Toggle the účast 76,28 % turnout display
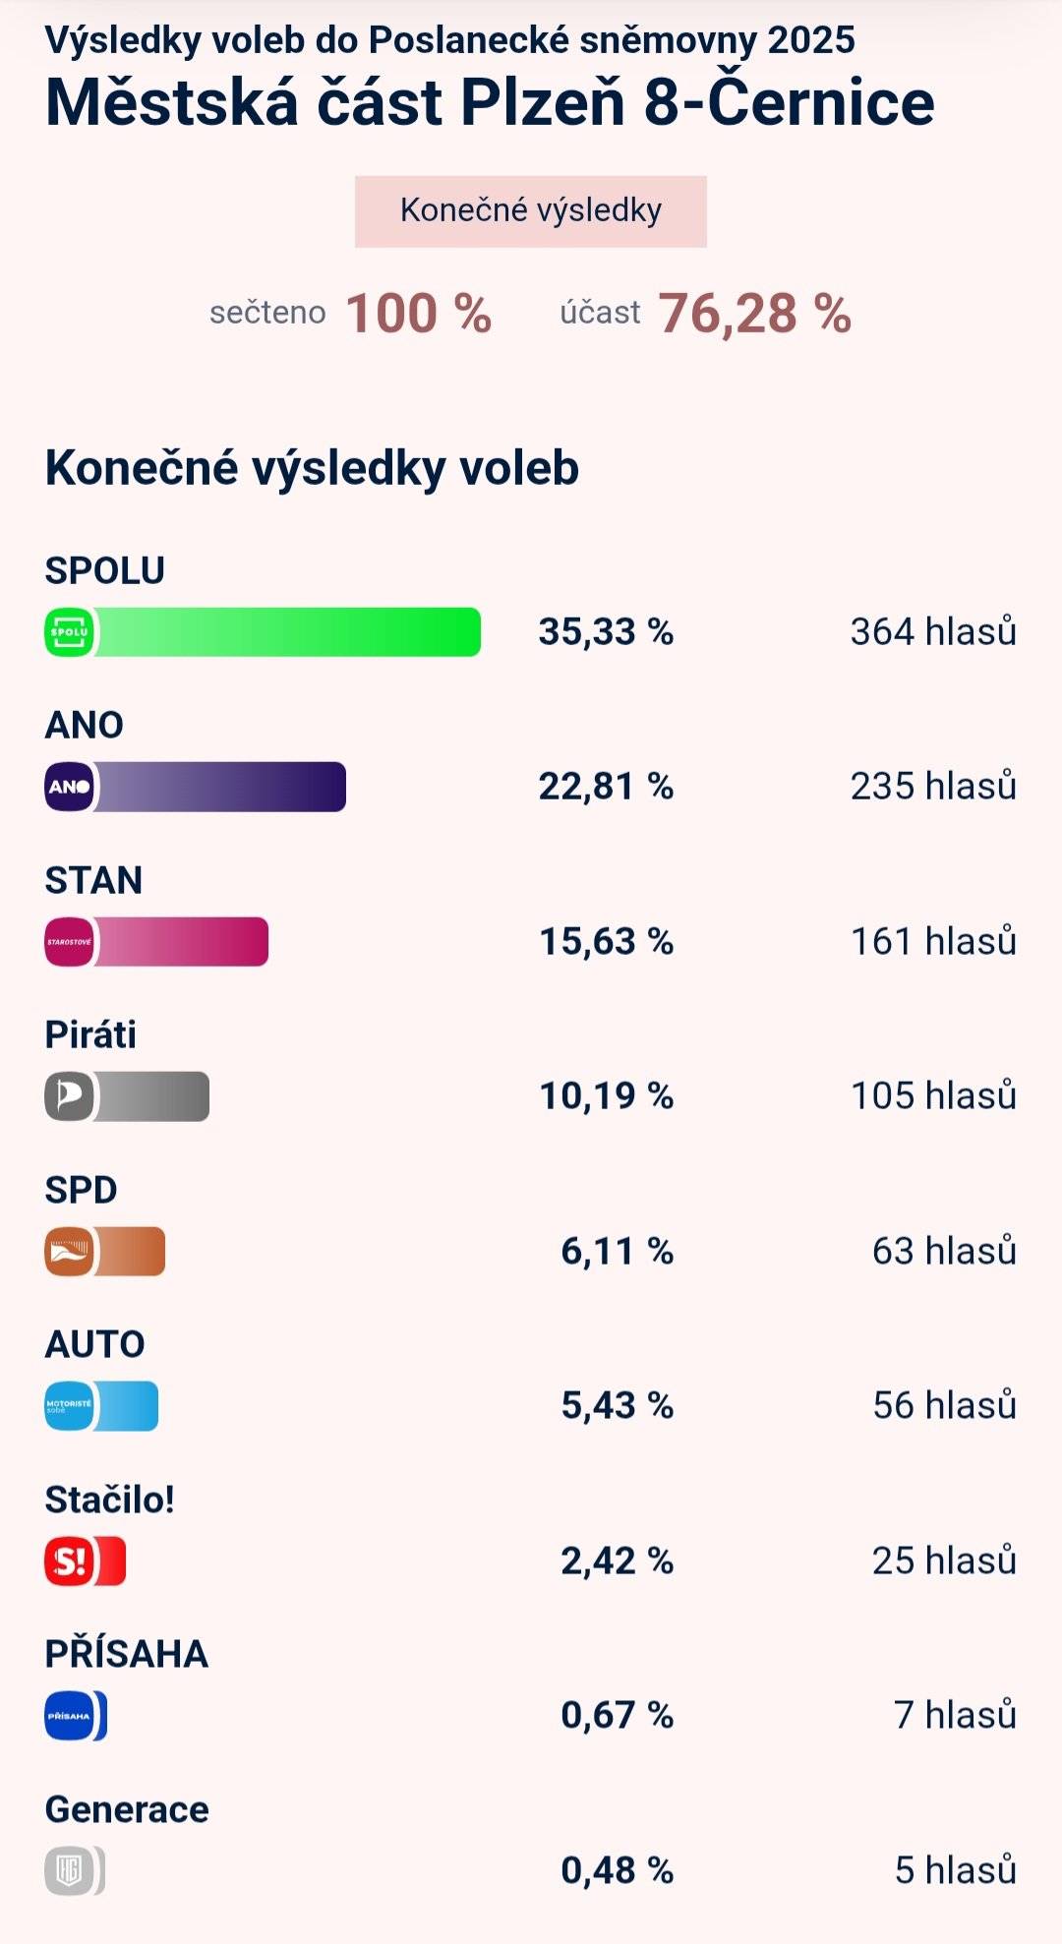Image resolution: width=1062 pixels, height=1944 pixels. (706, 313)
